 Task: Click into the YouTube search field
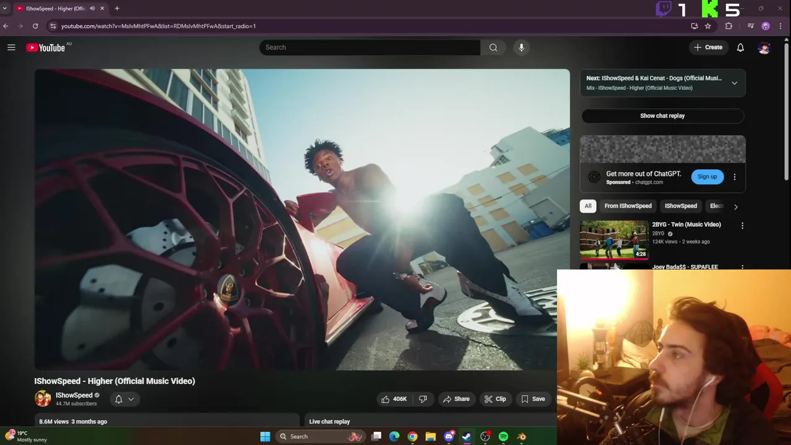click(x=370, y=48)
